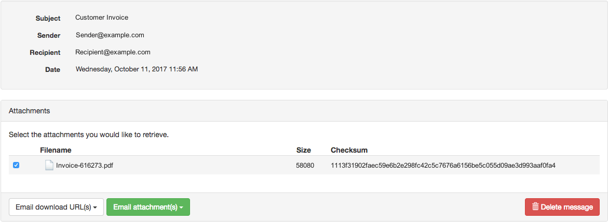Image resolution: width=608 pixels, height=222 pixels.
Task: Click the select attachments instruction text
Action: tap(89, 135)
